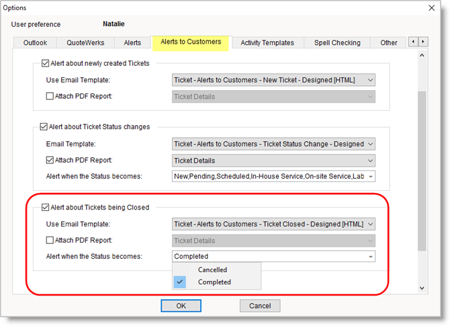Open Ticket Closed email template dropdown

click(369, 225)
